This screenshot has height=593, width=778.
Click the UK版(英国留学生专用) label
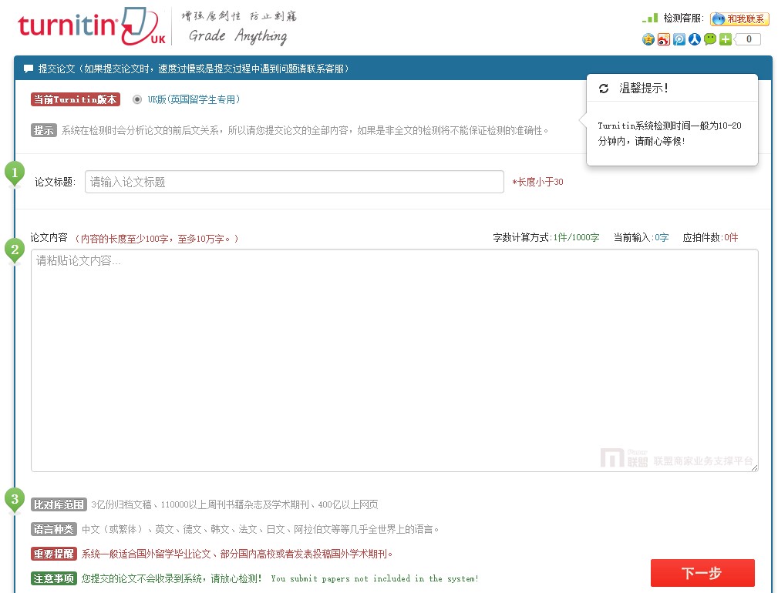point(194,99)
